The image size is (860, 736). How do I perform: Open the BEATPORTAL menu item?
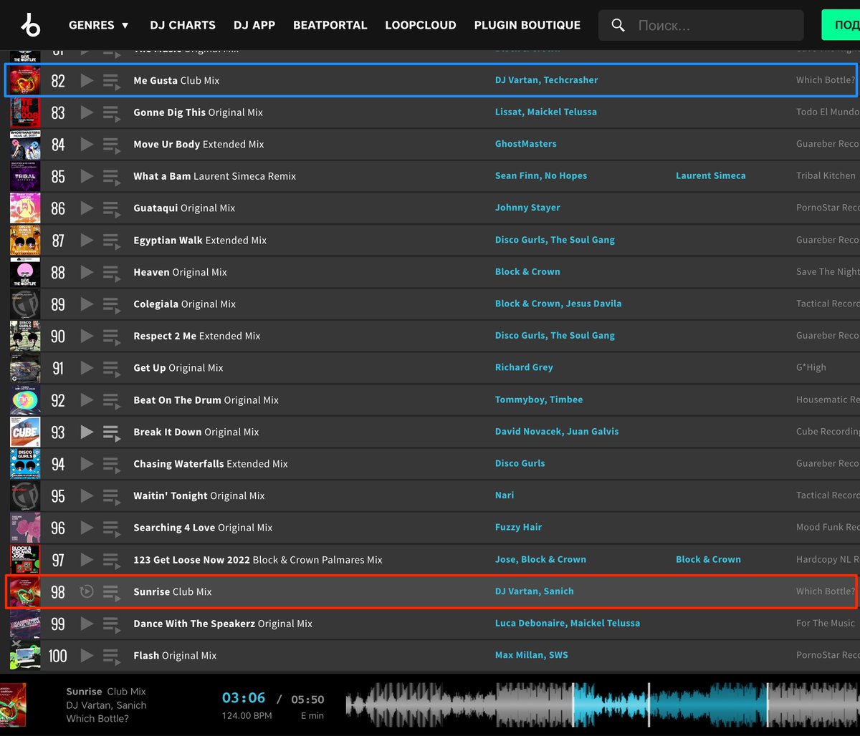[x=330, y=24]
